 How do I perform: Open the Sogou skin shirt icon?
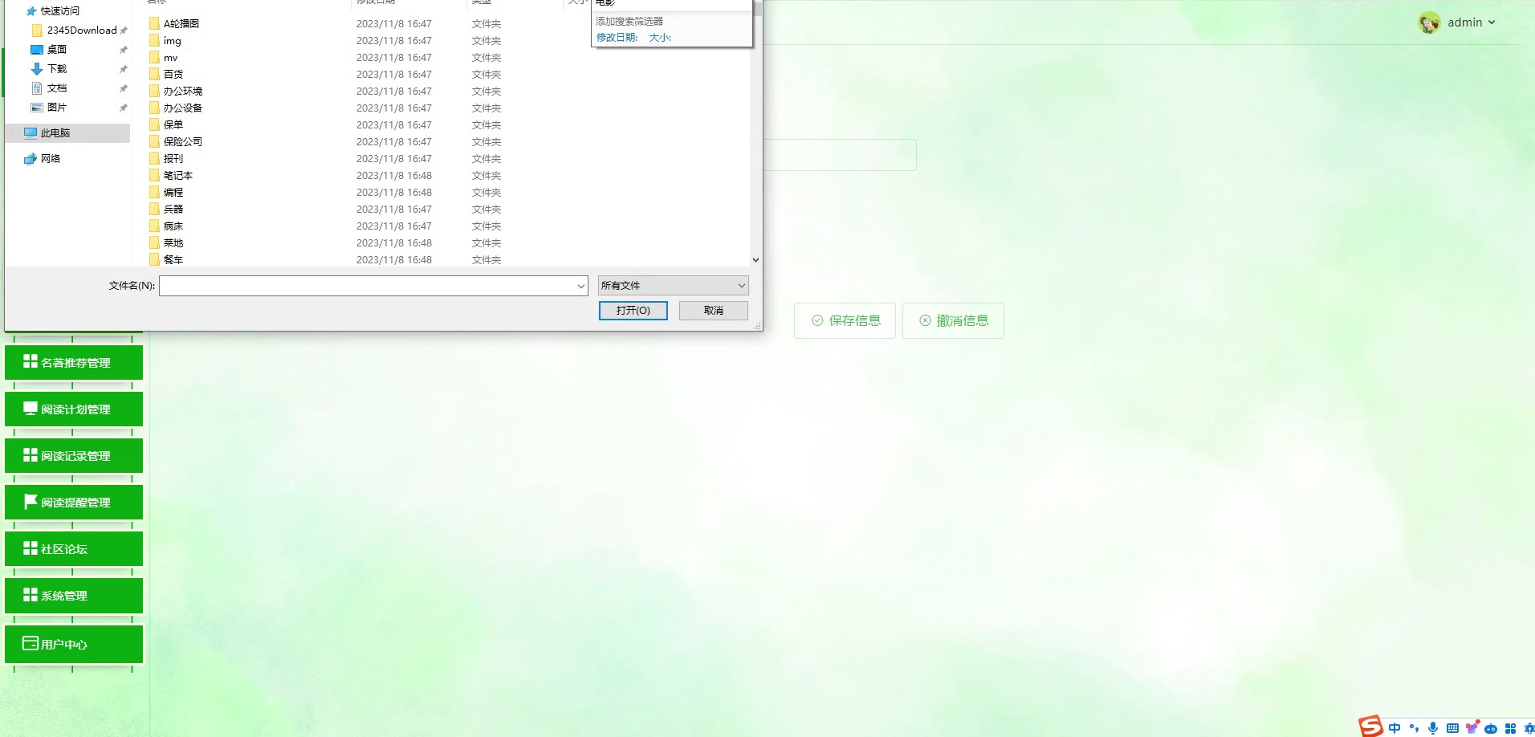pos(1472,727)
